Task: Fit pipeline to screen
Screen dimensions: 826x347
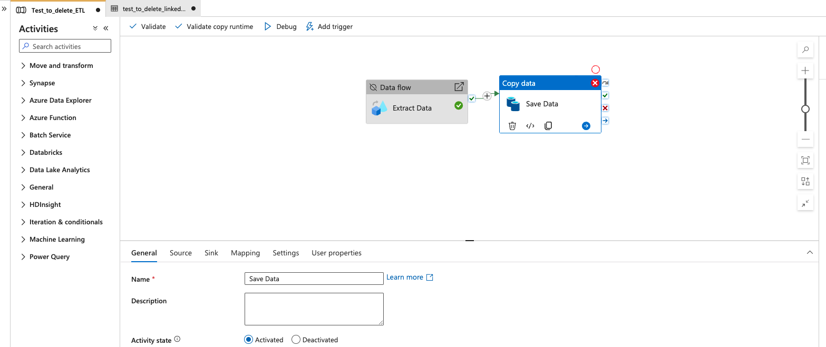Action: click(x=805, y=161)
